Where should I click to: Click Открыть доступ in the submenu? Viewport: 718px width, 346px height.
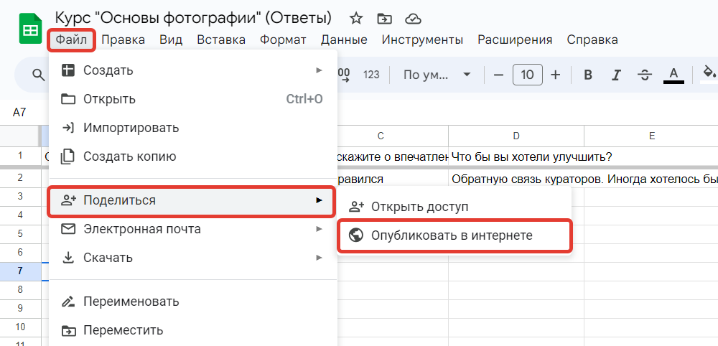[x=454, y=207]
